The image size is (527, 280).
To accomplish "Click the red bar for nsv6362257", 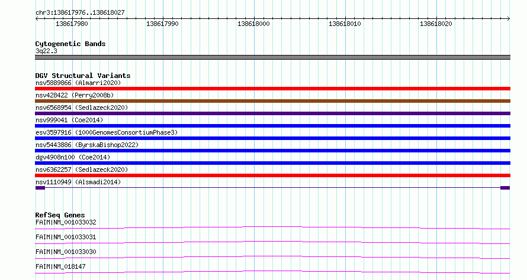I will [x=272, y=175].
